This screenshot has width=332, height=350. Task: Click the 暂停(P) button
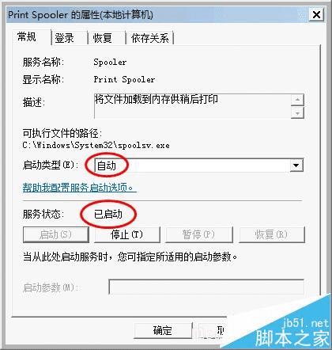click(x=199, y=234)
